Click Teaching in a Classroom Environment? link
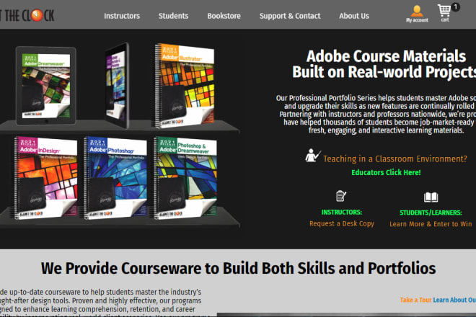The height and width of the screenshot is (317, 476). pyautogui.click(x=395, y=158)
